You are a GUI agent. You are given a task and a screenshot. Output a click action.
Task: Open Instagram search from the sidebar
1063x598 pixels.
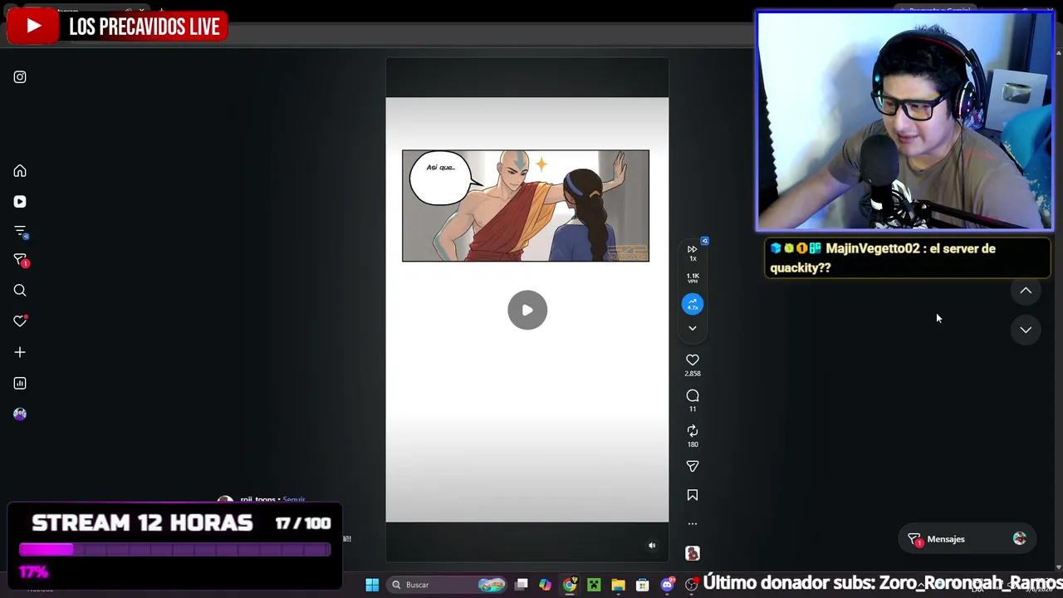click(x=20, y=291)
